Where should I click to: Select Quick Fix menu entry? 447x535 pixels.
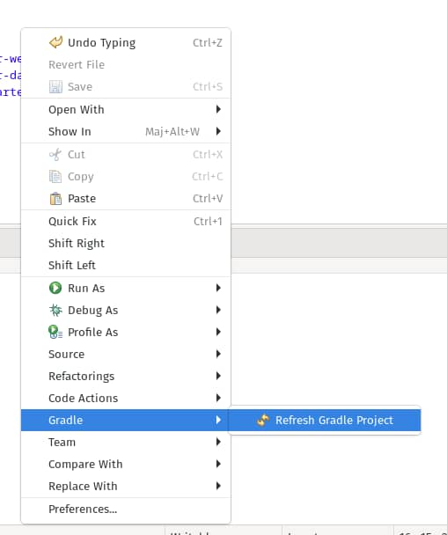coord(126,222)
